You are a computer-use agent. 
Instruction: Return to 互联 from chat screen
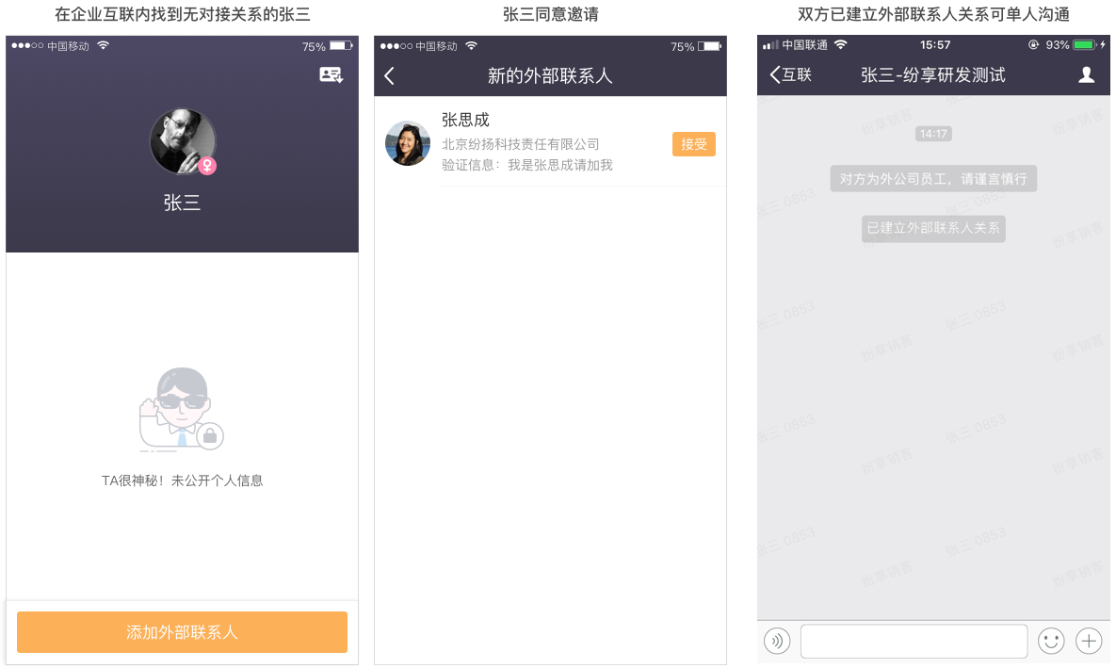(791, 74)
